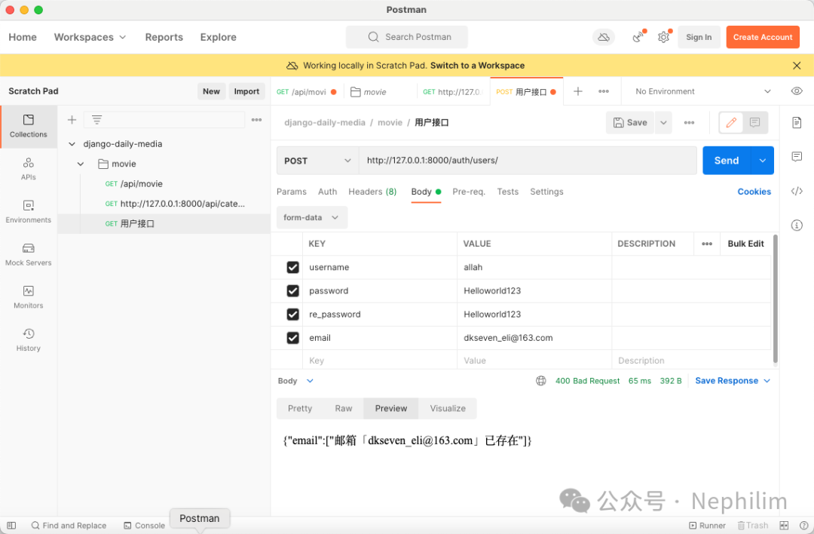The width and height of the screenshot is (814, 534).
Task: Click the cloud offline sync icon
Action: point(603,37)
